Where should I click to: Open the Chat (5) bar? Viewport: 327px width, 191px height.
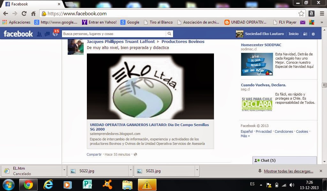point(285,160)
